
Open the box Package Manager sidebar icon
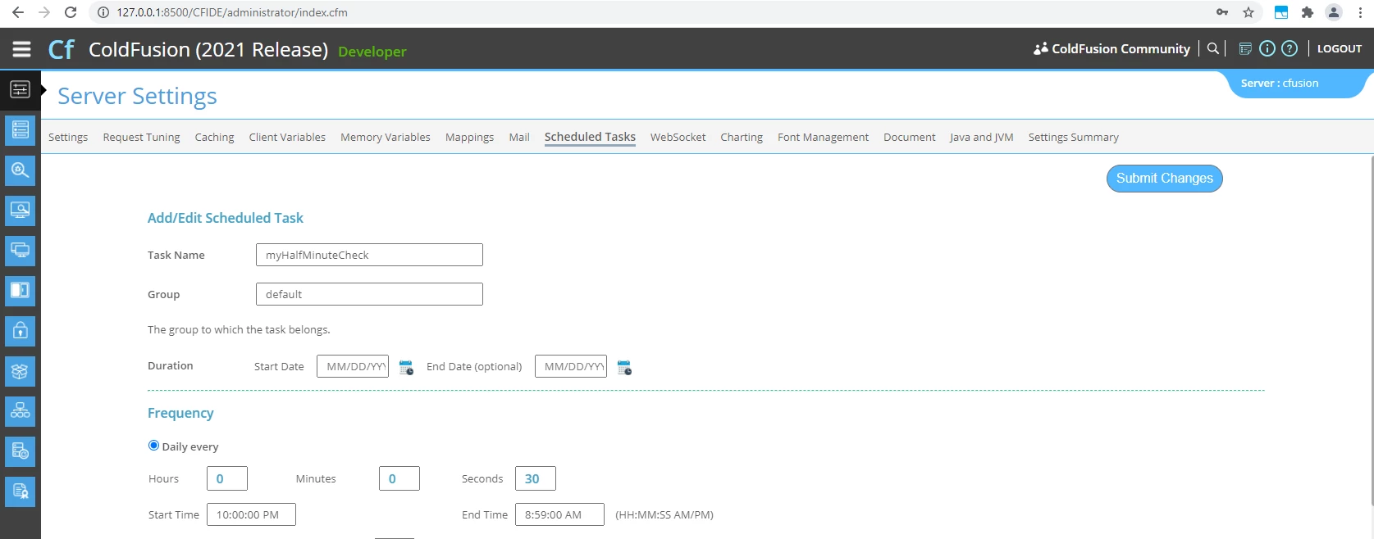20,371
